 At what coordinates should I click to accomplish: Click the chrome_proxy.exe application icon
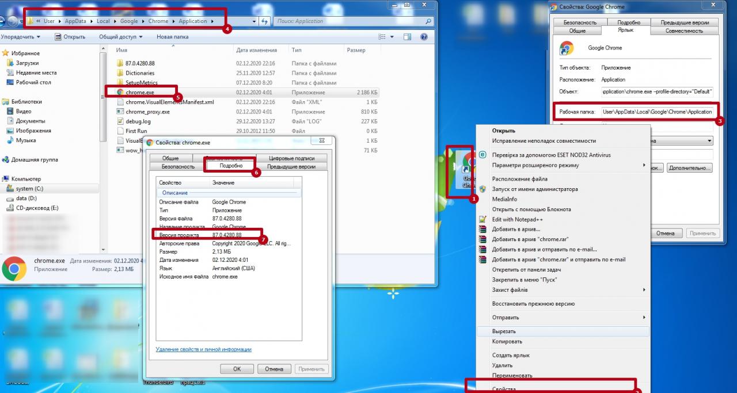pyautogui.click(x=120, y=112)
